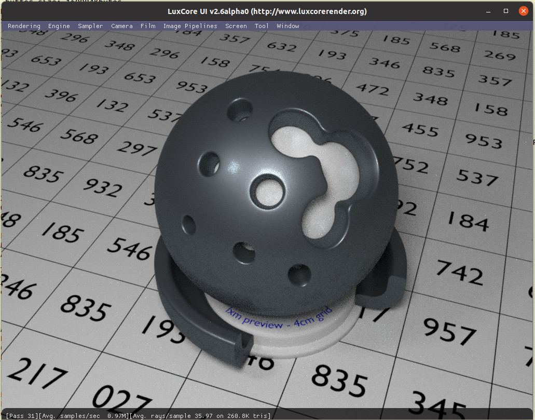Open the Engine menu

pyautogui.click(x=59, y=26)
